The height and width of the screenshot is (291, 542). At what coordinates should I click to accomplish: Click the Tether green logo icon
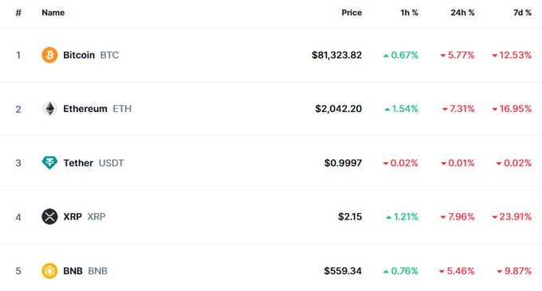(x=49, y=163)
